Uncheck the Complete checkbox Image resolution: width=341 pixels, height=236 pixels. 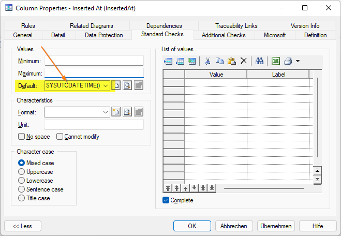coord(166,200)
